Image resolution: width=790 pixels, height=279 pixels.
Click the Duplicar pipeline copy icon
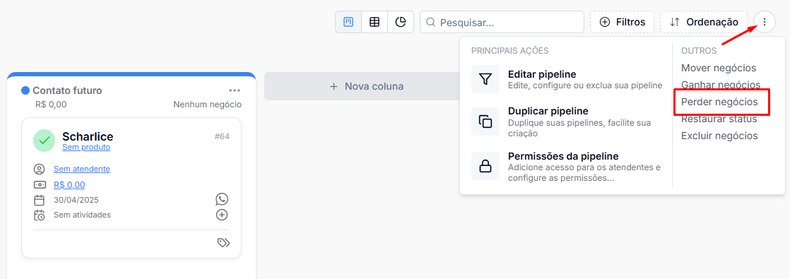485,121
